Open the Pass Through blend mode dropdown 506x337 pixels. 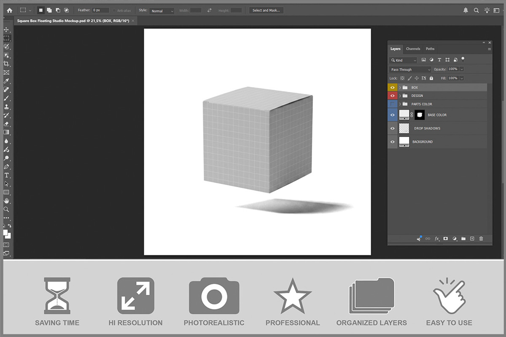pyautogui.click(x=410, y=70)
